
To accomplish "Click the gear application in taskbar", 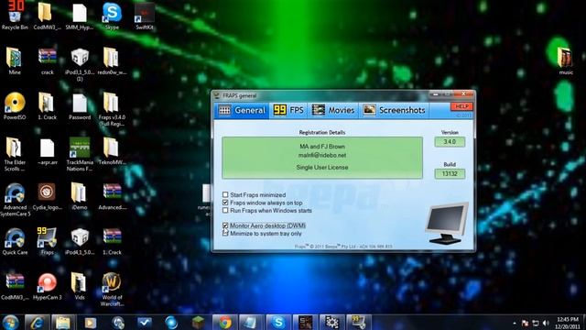I will tap(331, 322).
